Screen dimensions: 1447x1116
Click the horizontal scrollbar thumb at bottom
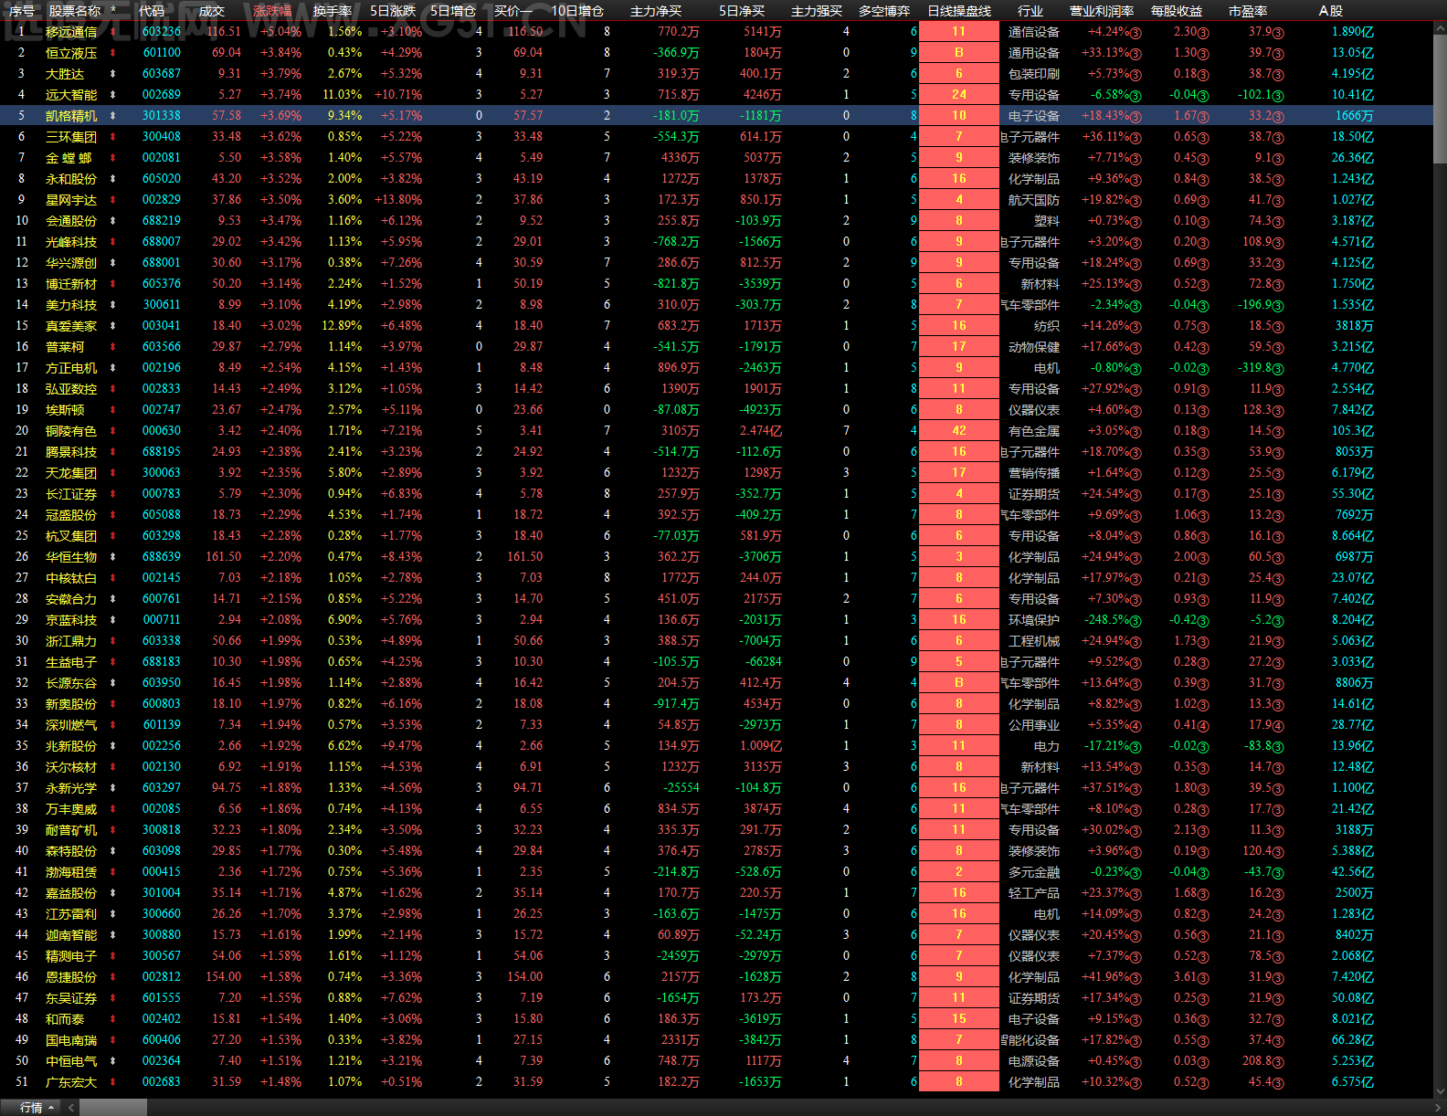pos(112,1108)
